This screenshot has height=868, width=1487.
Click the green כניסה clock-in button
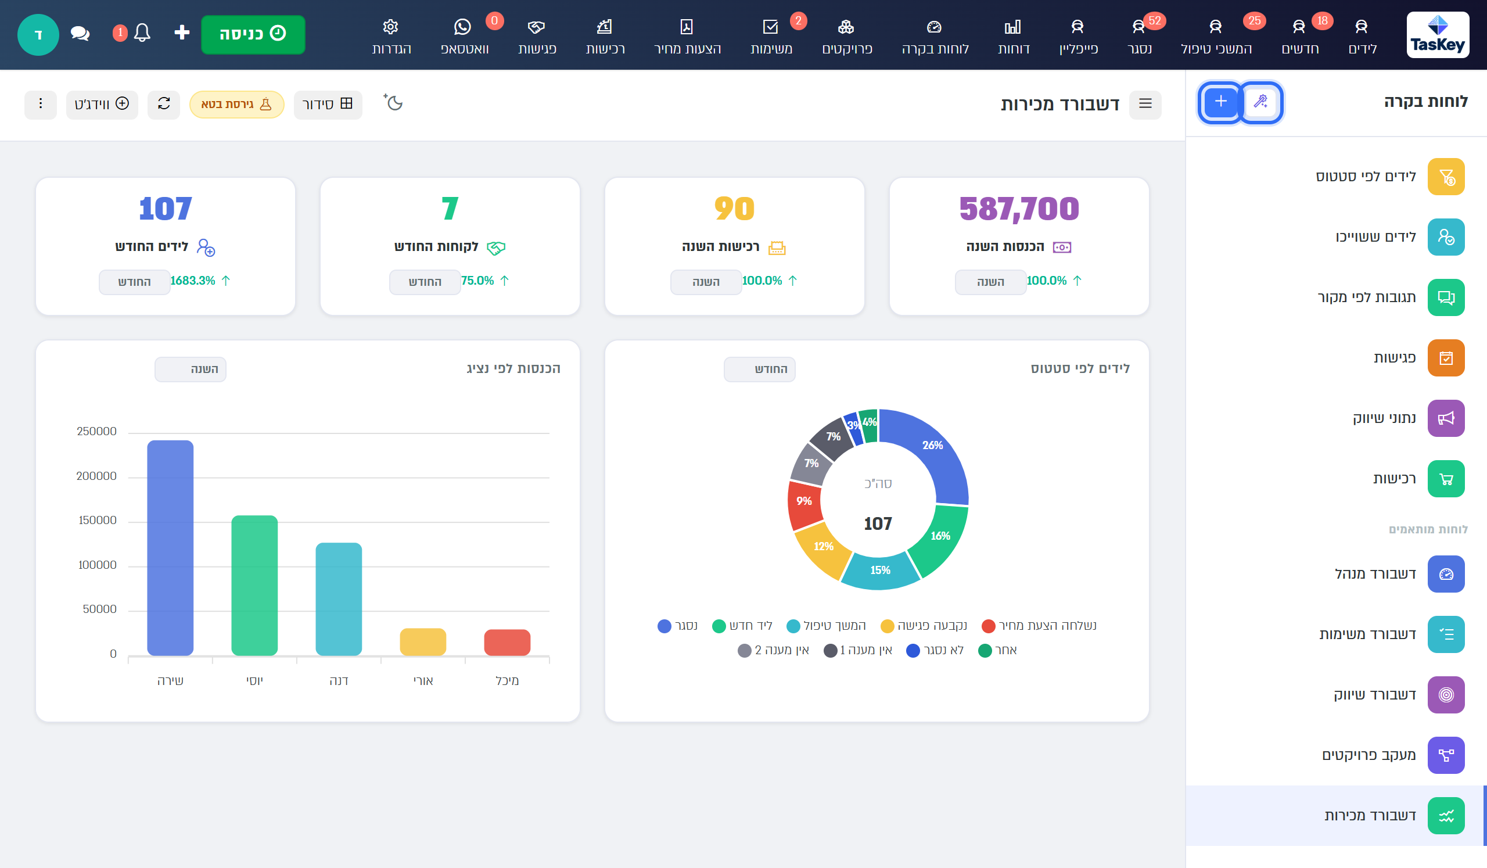tap(253, 34)
